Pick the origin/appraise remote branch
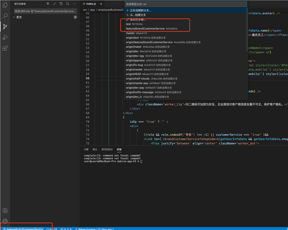 (x=185, y=60)
